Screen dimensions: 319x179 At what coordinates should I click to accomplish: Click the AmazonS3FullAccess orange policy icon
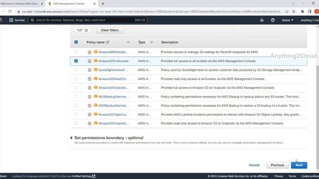96,61
